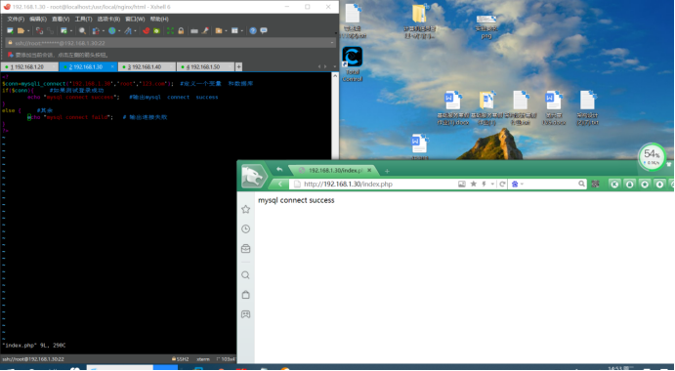The width and height of the screenshot is (675, 371).
Task: Launch Xftp red bird icon in toolbar
Action: point(146,30)
